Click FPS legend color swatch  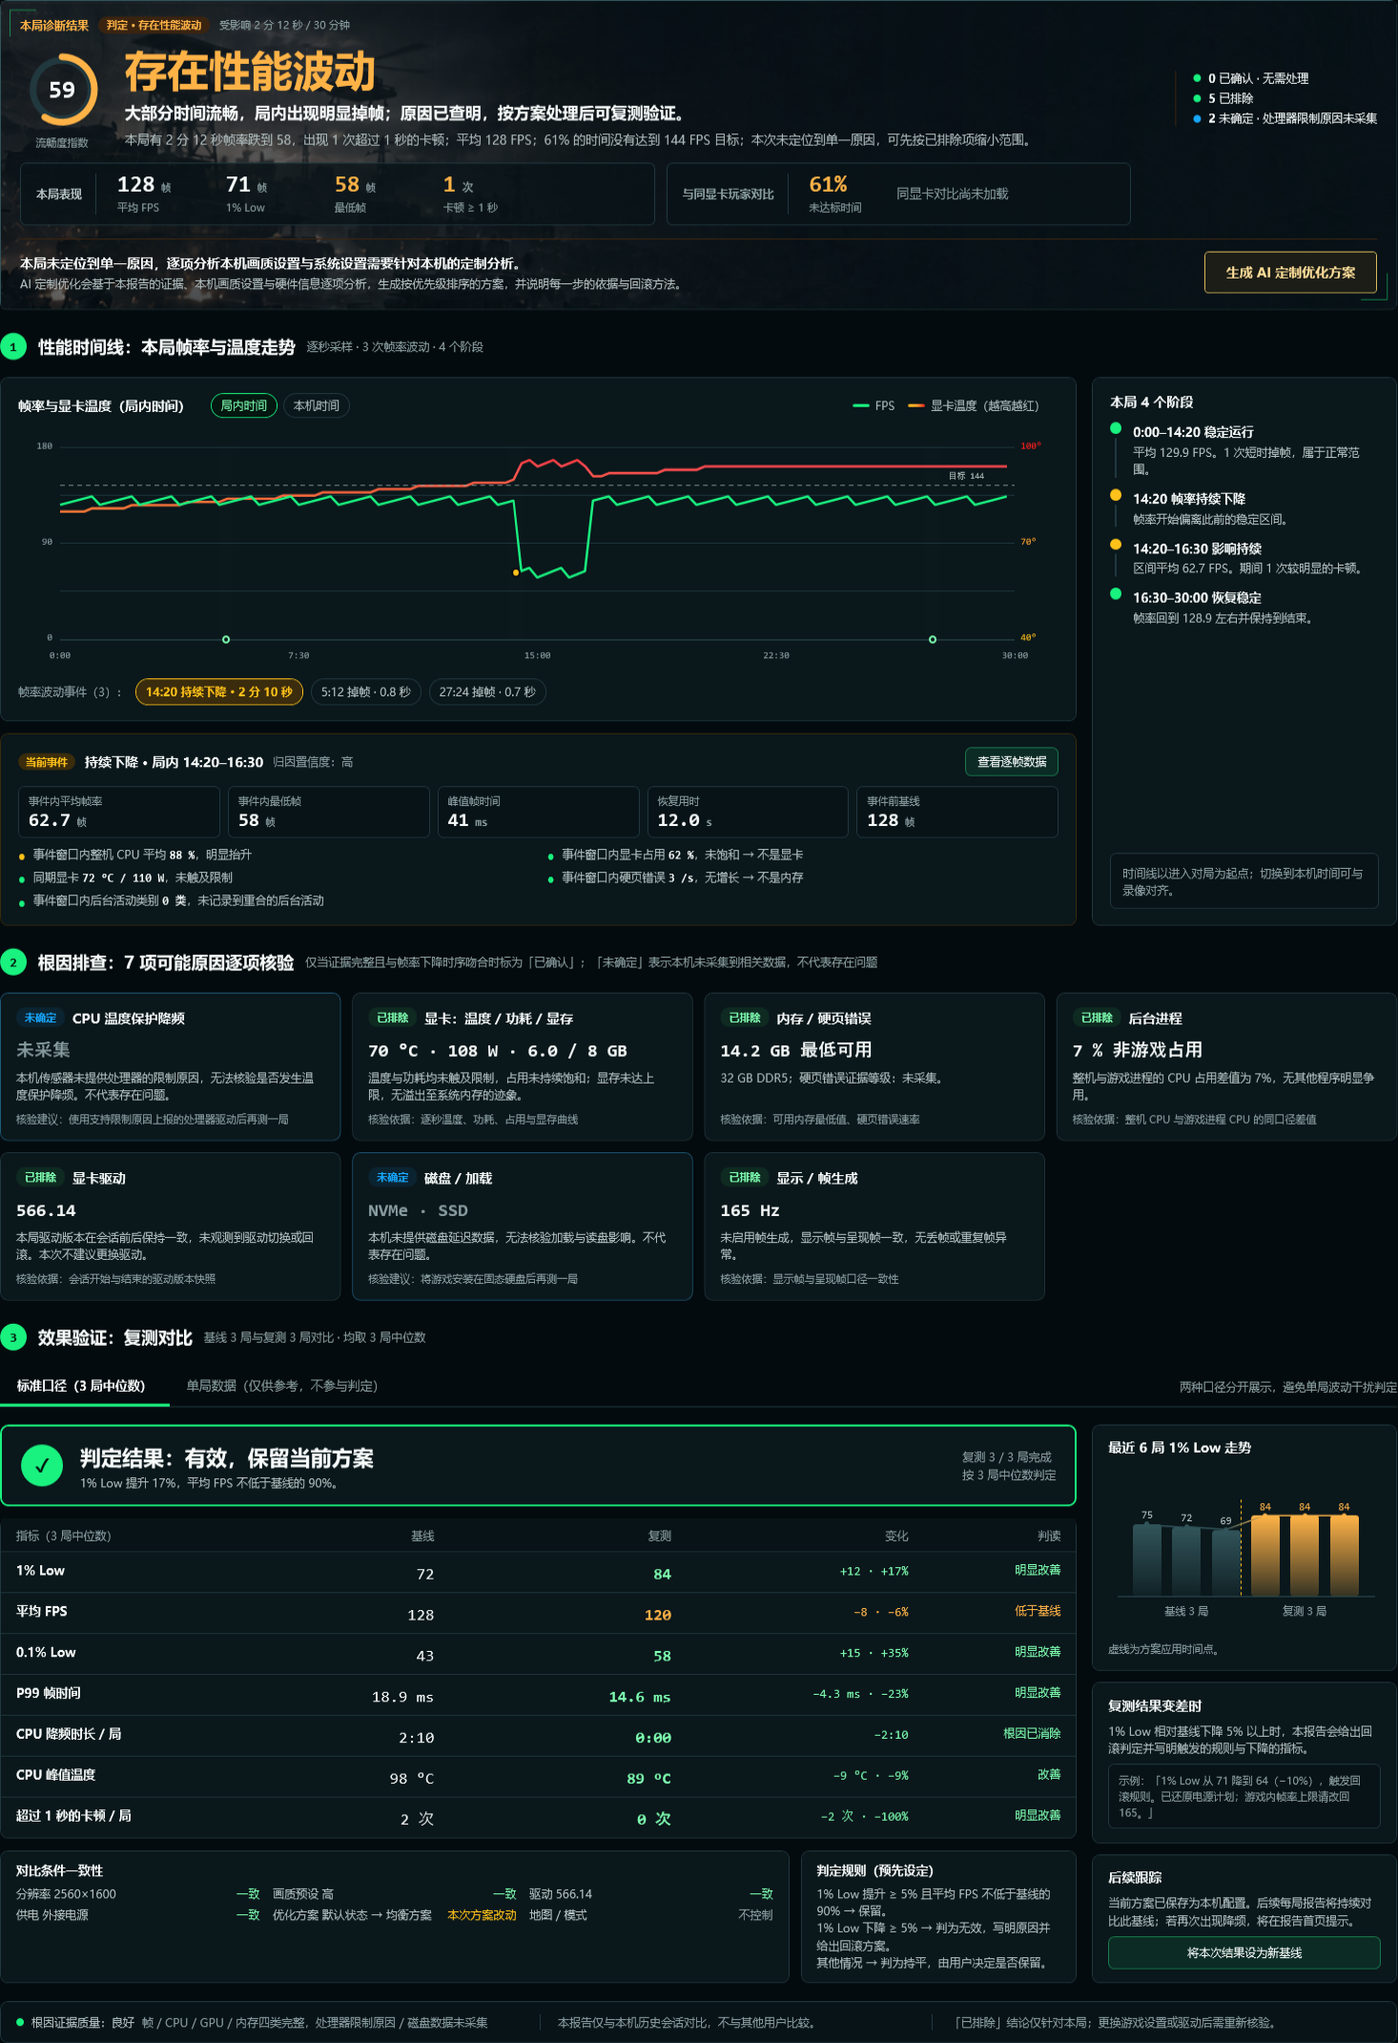click(860, 405)
